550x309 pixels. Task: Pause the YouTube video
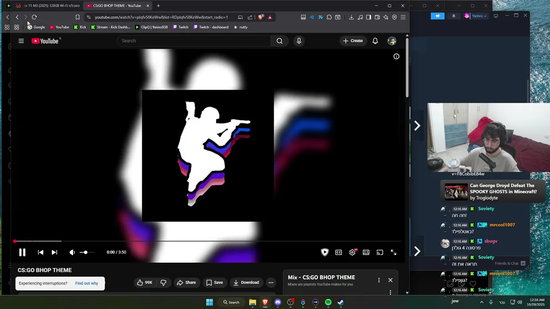(x=22, y=252)
